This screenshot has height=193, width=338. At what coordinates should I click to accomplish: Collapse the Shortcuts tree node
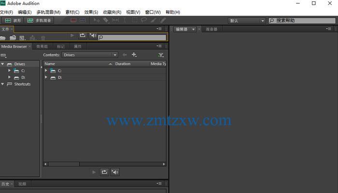pos(2,84)
